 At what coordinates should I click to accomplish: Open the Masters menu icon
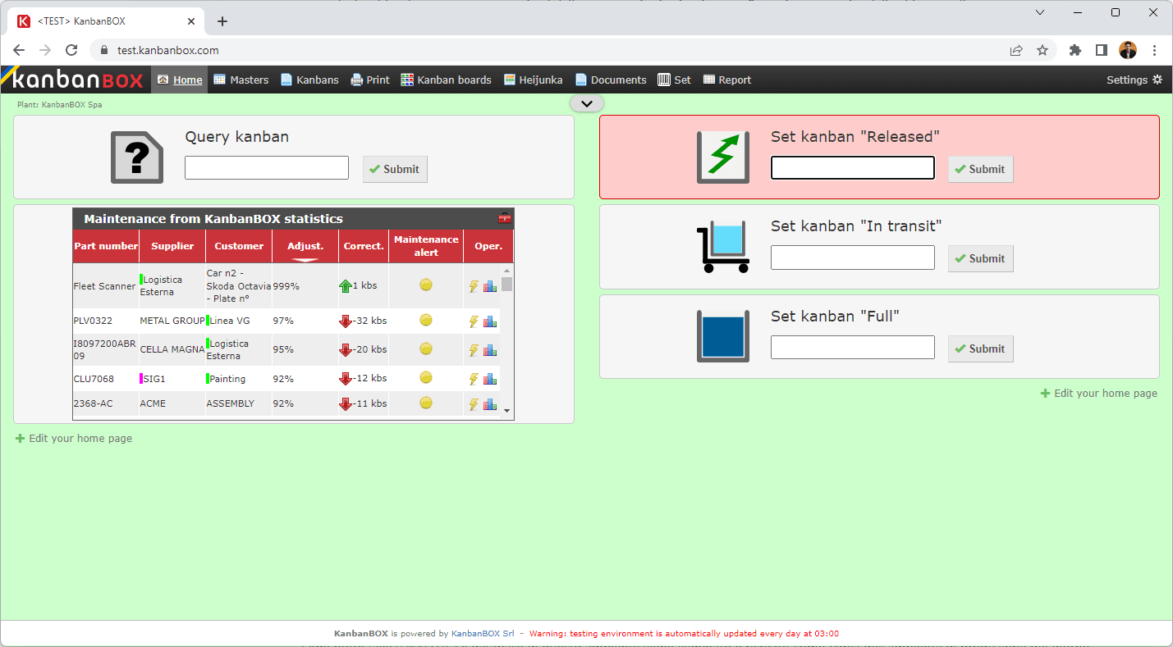pyautogui.click(x=218, y=80)
